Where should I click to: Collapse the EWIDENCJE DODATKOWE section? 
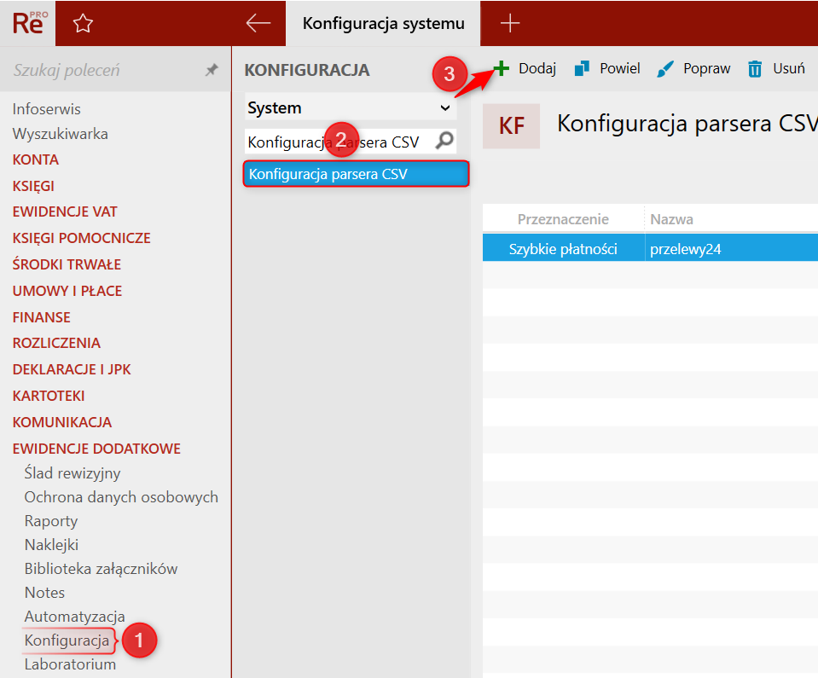(x=96, y=449)
